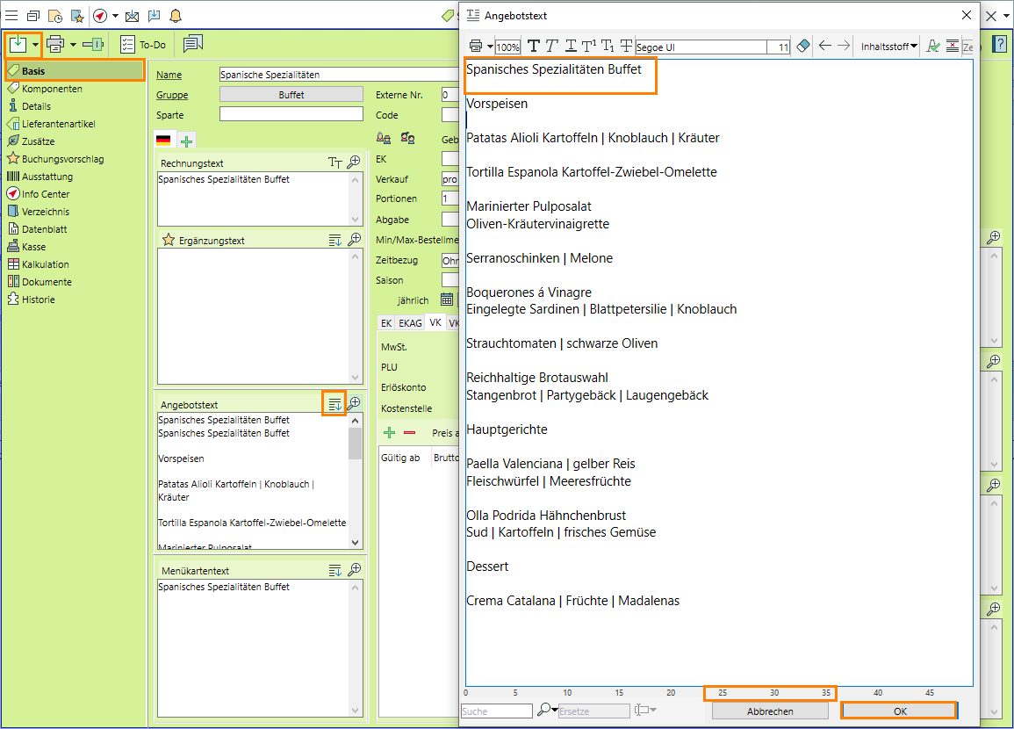The width and height of the screenshot is (1014, 729).
Task: Open Angebotstext text editor icon
Action: [x=334, y=403]
